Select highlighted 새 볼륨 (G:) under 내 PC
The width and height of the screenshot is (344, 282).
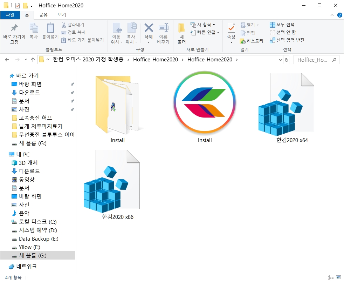(38, 255)
